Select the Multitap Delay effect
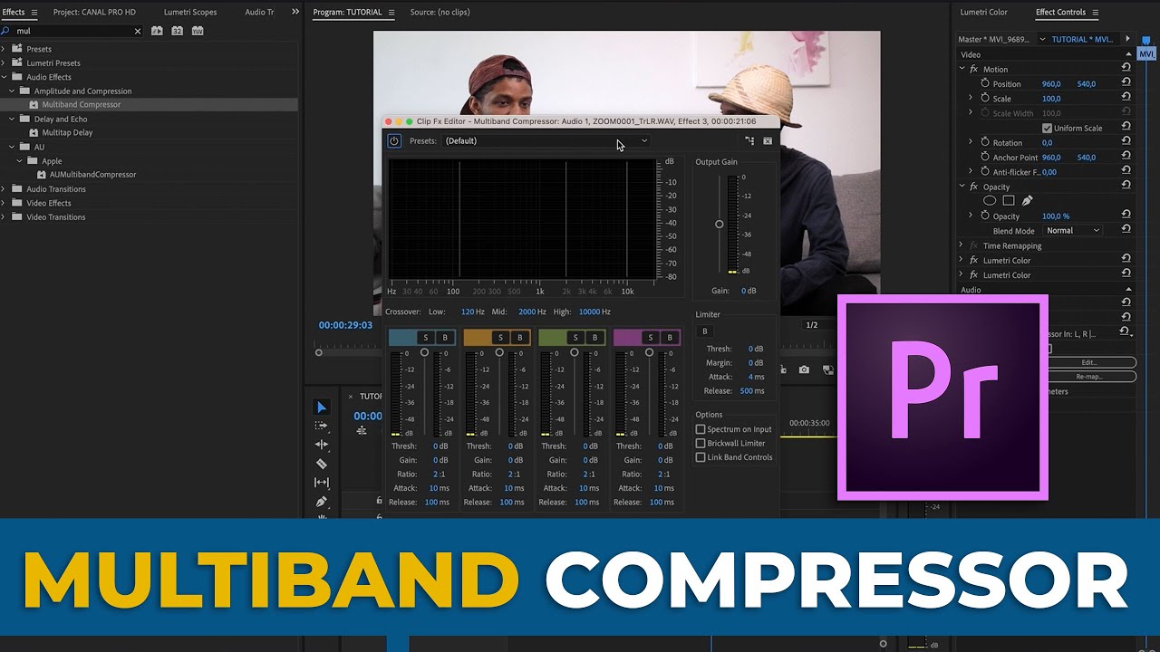Viewport: 1160px width, 652px height. (x=66, y=132)
